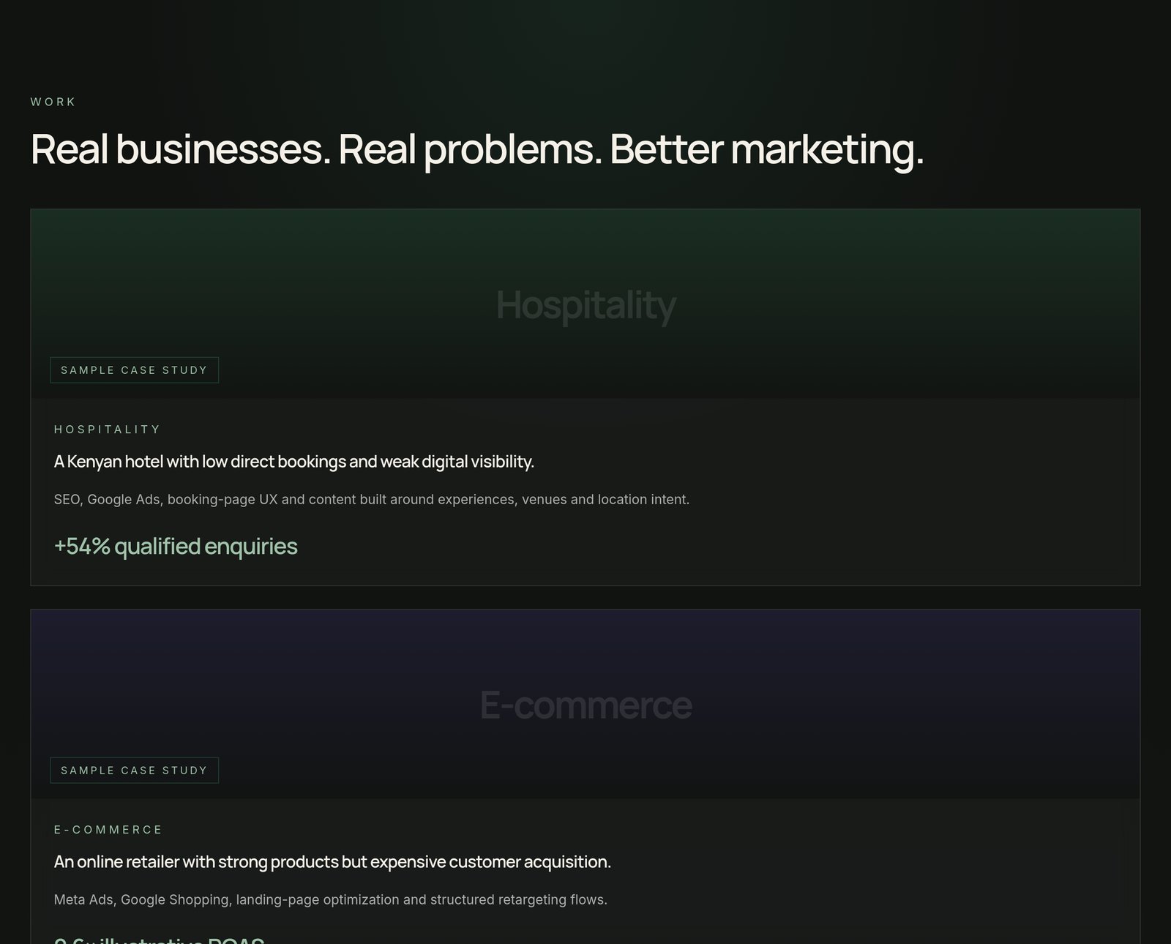Screen dimensions: 1171x944
Task: Open the E-commerce case study banner image
Action: click(585, 704)
